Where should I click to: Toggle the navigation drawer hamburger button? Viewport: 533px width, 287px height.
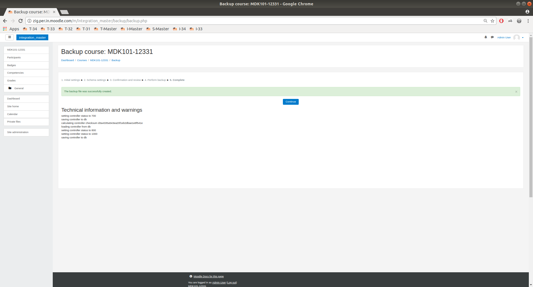coord(9,37)
